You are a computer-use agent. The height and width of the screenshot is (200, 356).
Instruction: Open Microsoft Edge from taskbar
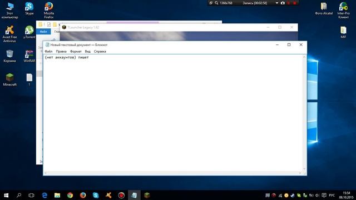(x=44, y=195)
